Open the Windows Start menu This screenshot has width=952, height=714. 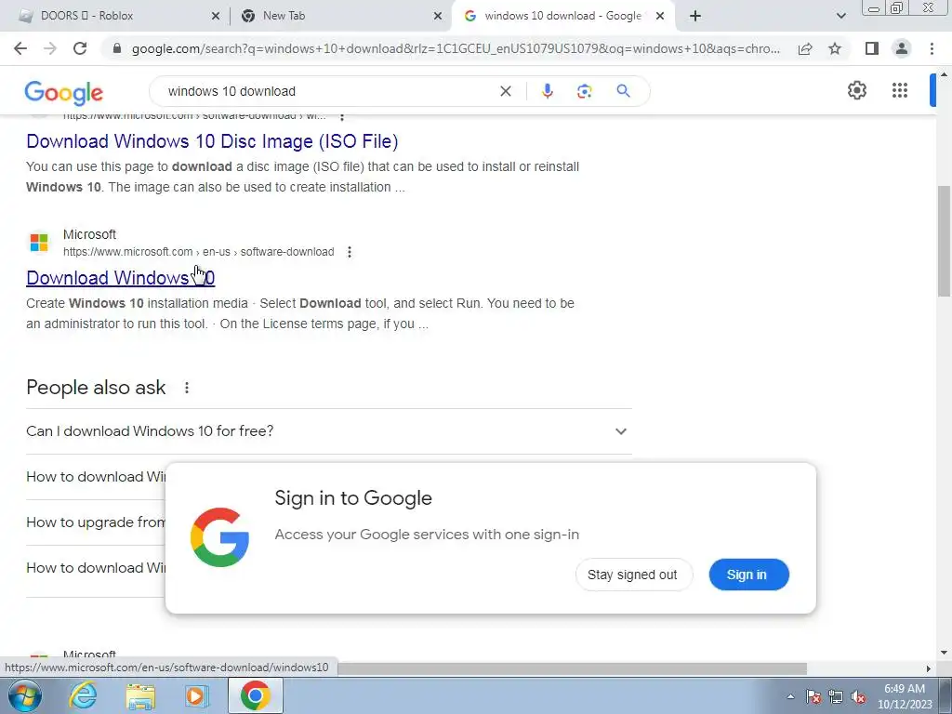pyautogui.click(x=24, y=695)
